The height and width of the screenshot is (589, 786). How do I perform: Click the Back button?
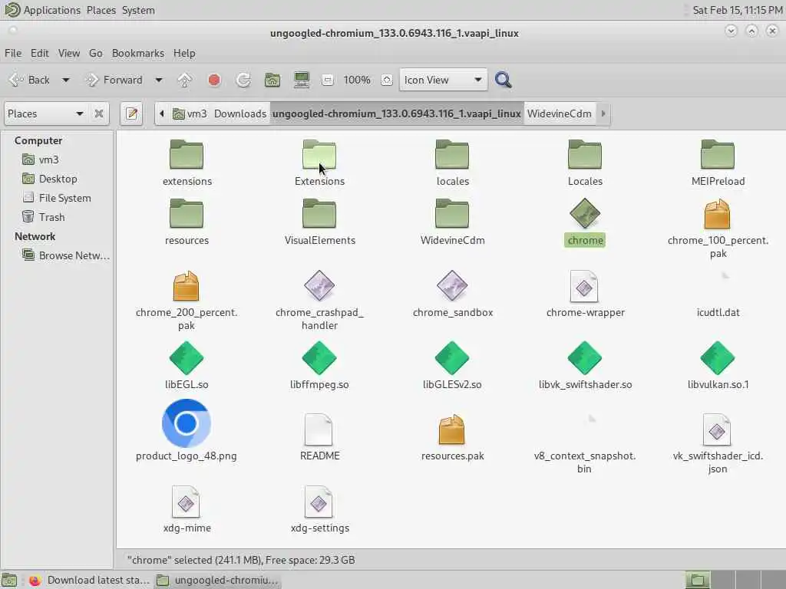30,80
